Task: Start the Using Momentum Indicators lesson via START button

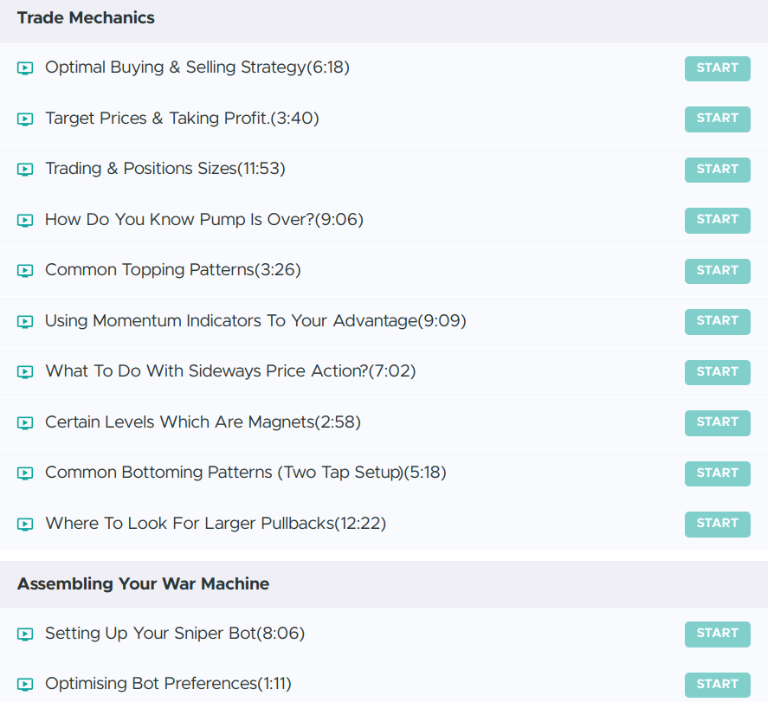Action: pos(717,321)
